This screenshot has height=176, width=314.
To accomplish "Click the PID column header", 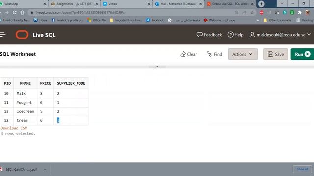I will pos(7,83).
